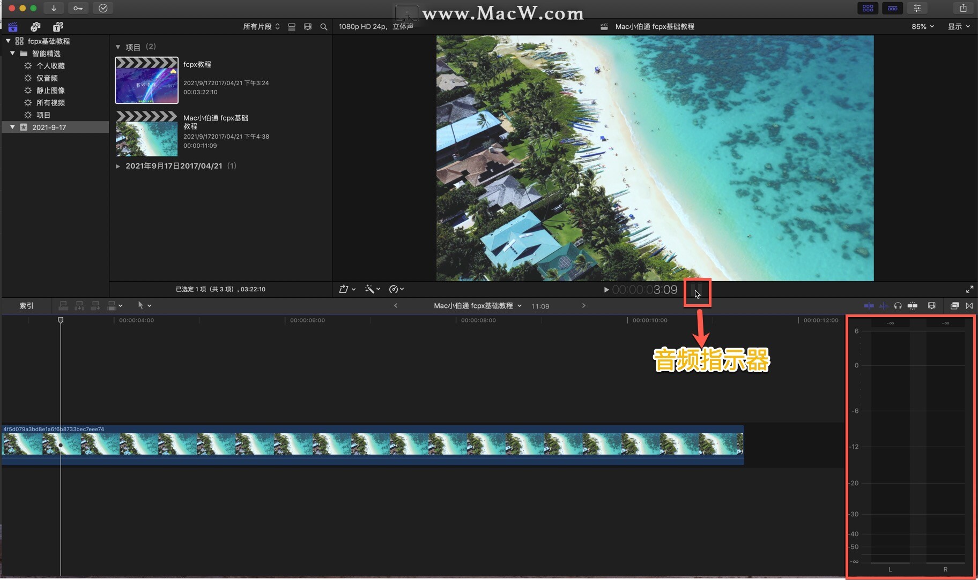Toggle the audio meters button
The width and height of the screenshot is (978, 580).
click(697, 291)
